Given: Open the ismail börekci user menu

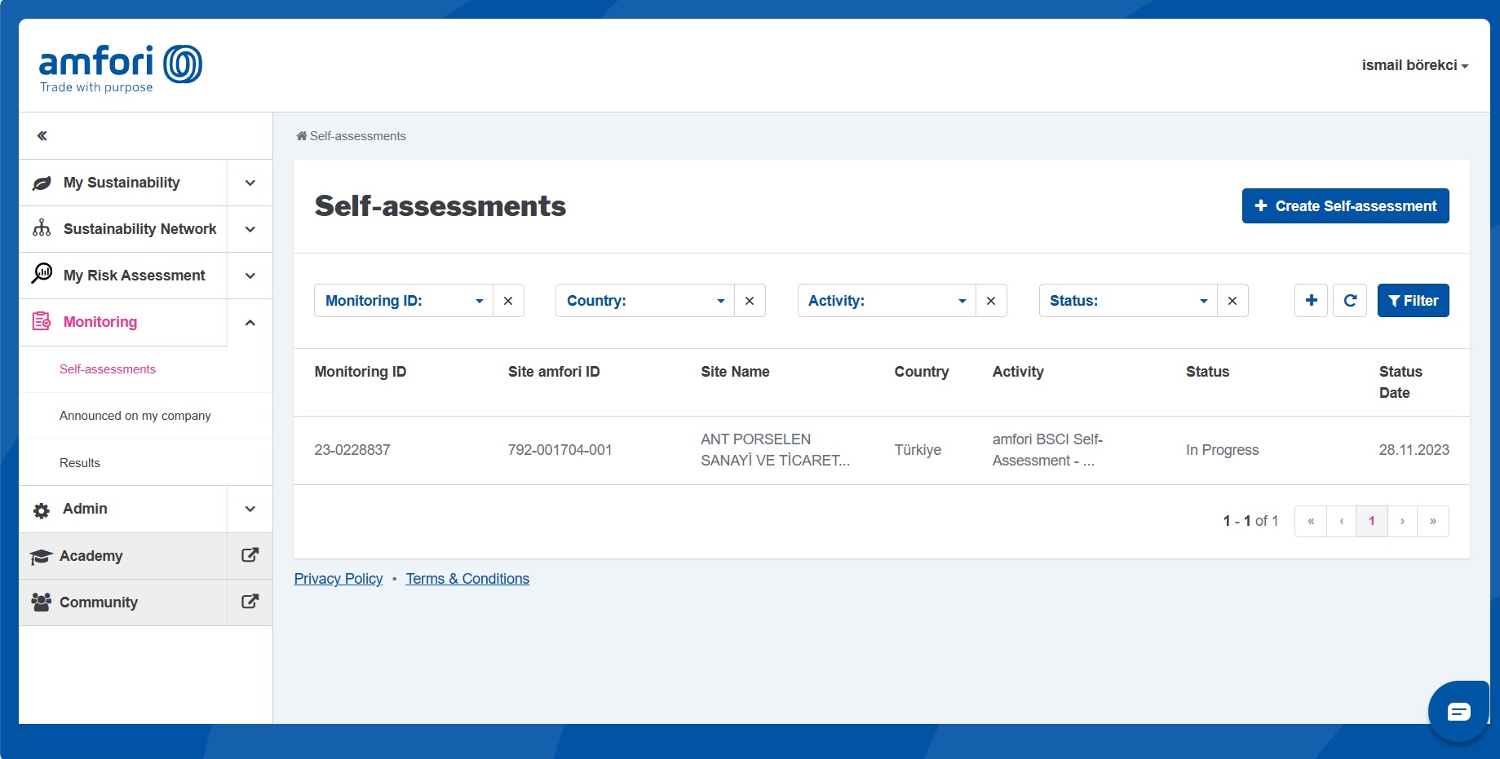Looking at the screenshot, I should 1415,65.
